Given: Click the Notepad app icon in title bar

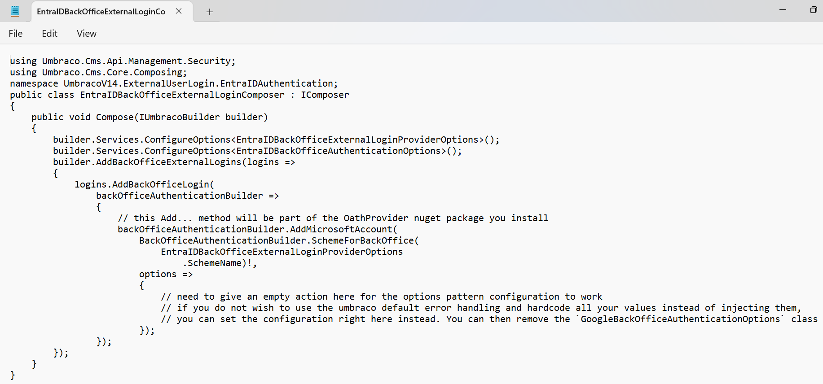Looking at the screenshot, I should [x=15, y=11].
